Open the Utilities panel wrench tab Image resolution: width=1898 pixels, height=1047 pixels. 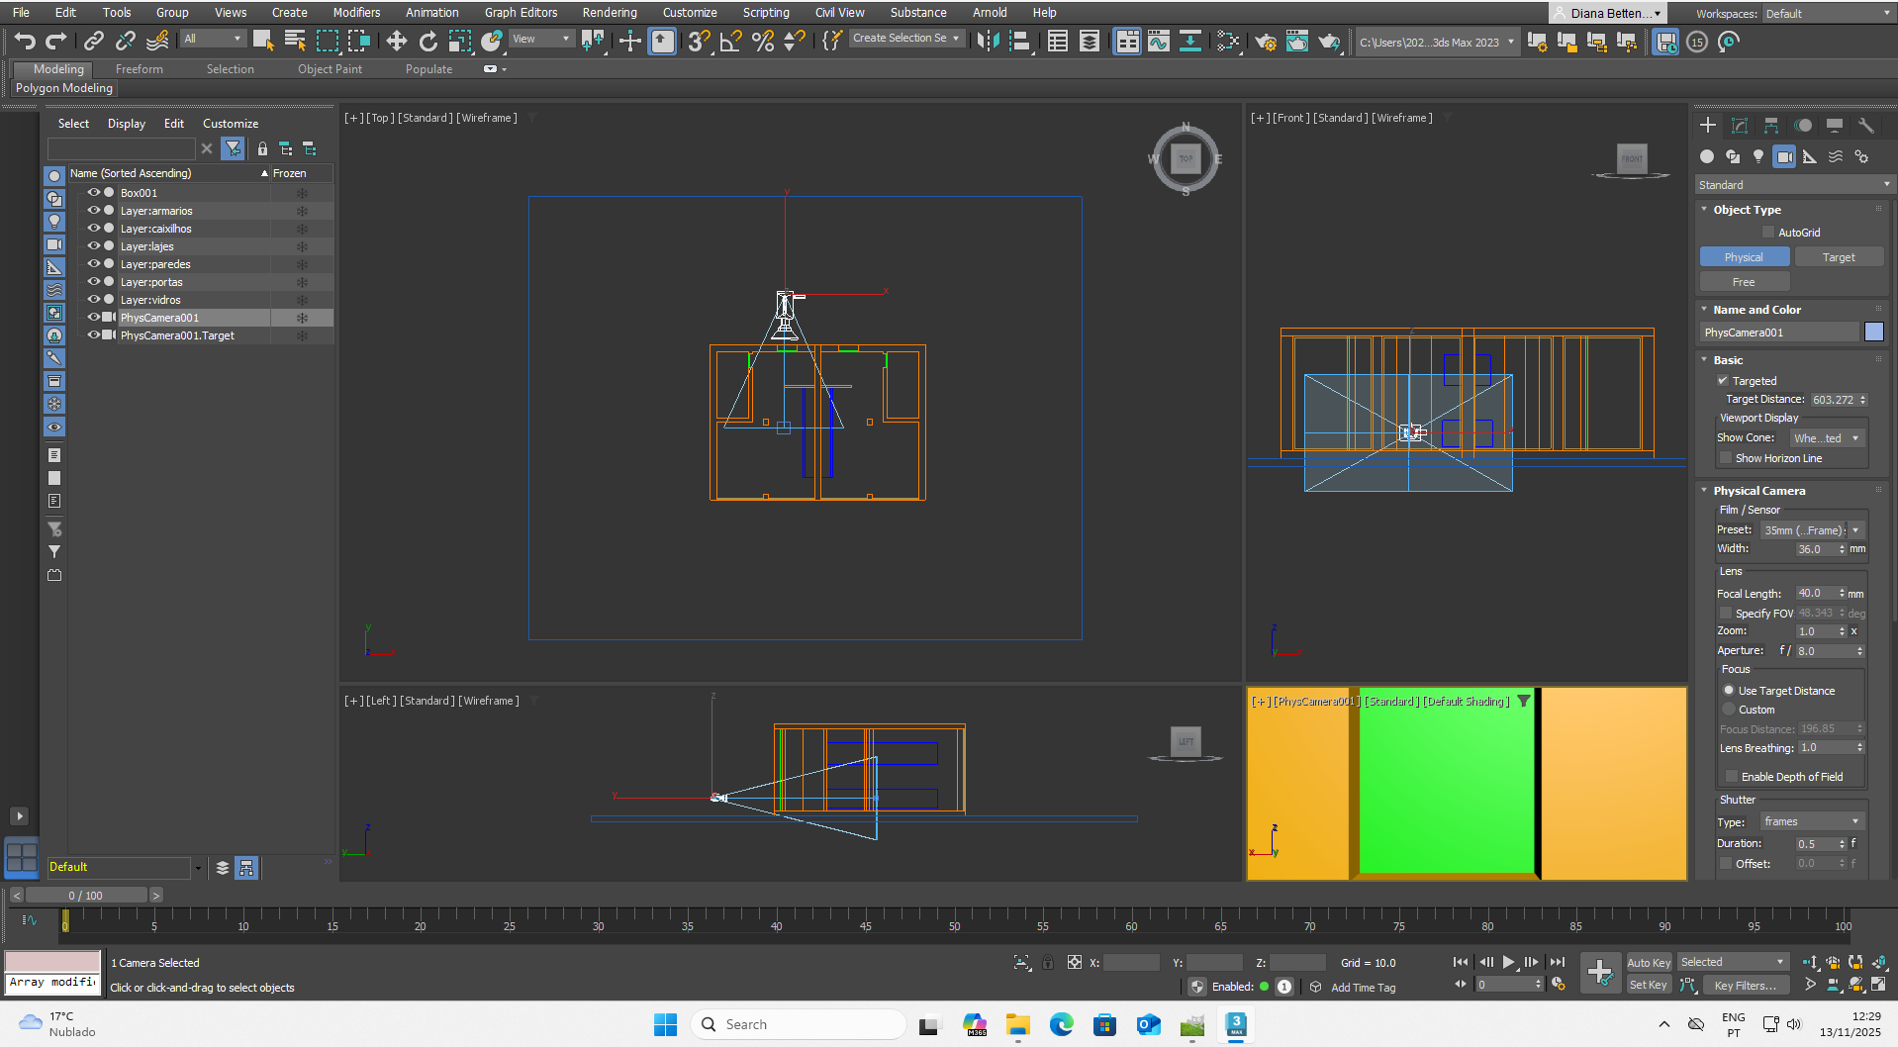1865,126
